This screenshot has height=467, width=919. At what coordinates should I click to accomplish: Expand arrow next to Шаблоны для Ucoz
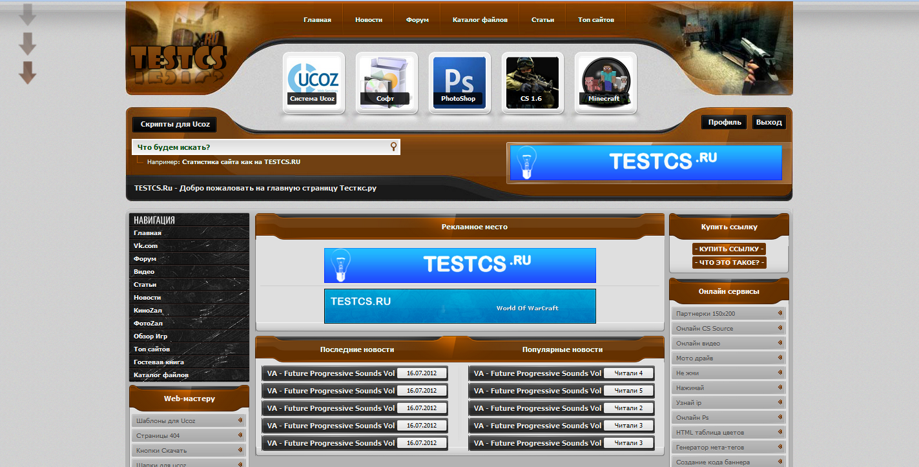tap(240, 420)
